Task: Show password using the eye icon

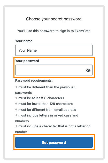Action: click(88, 70)
